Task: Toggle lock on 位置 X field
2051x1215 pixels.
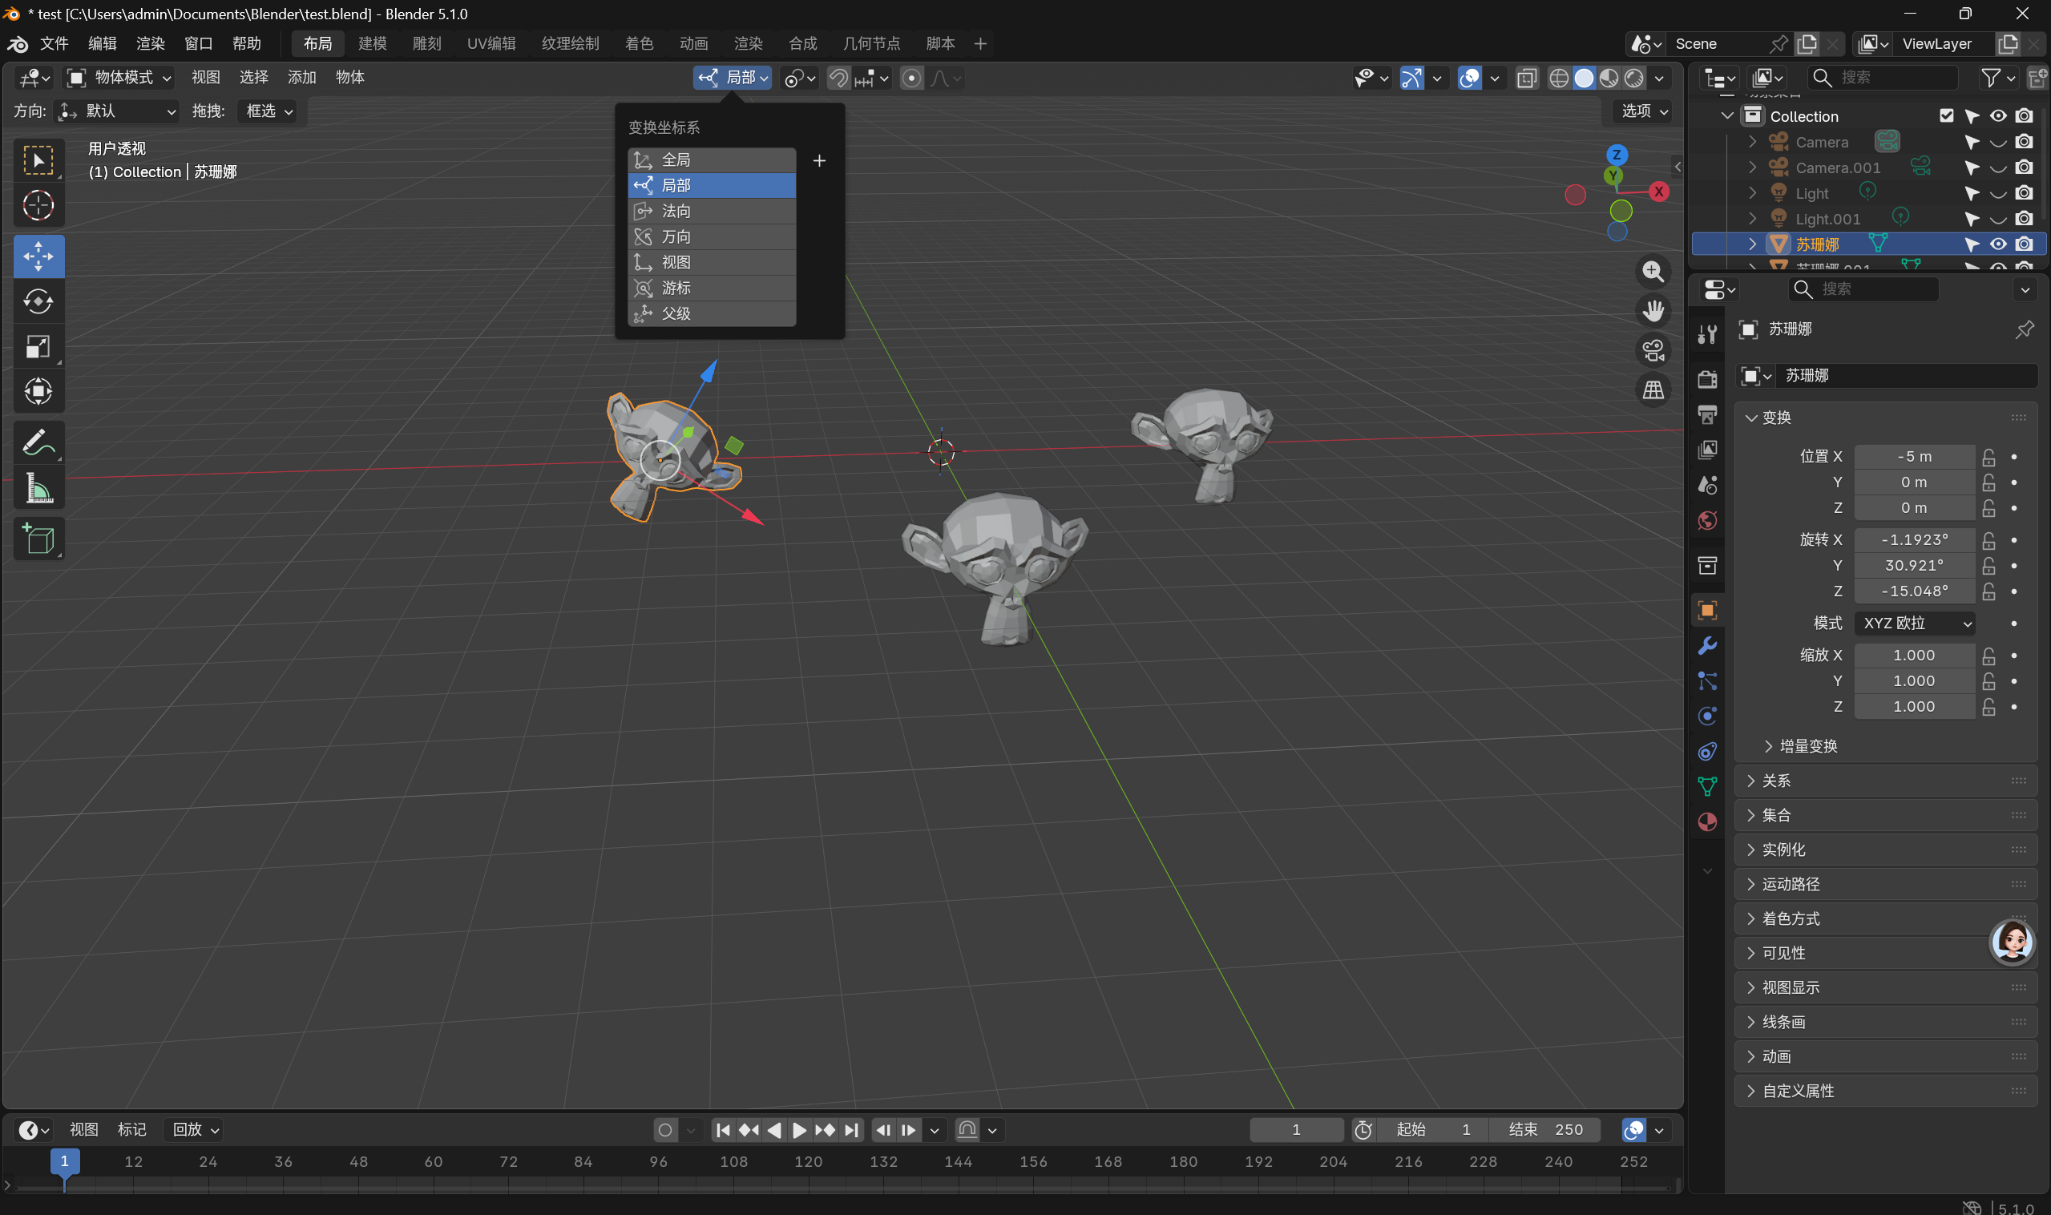Action: [1988, 457]
